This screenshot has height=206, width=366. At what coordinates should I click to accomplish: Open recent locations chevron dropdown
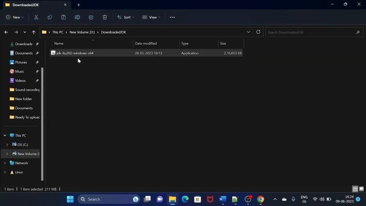25,32
